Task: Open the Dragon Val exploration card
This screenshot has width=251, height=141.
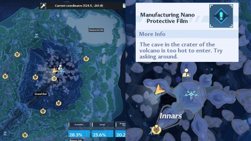Action: click(x=120, y=130)
